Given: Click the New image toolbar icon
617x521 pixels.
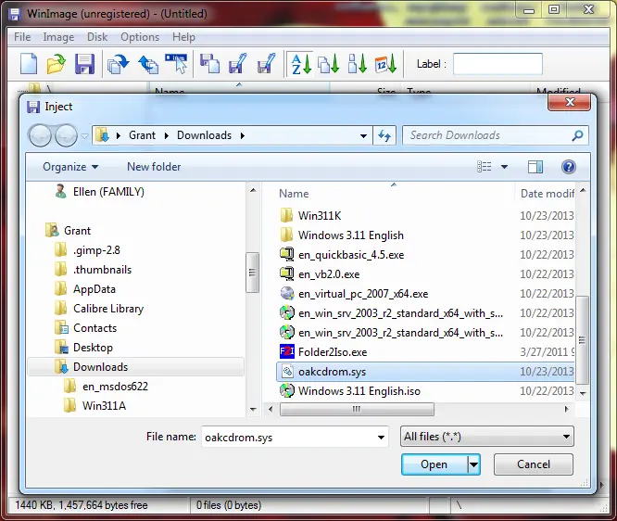Looking at the screenshot, I should (x=29, y=63).
